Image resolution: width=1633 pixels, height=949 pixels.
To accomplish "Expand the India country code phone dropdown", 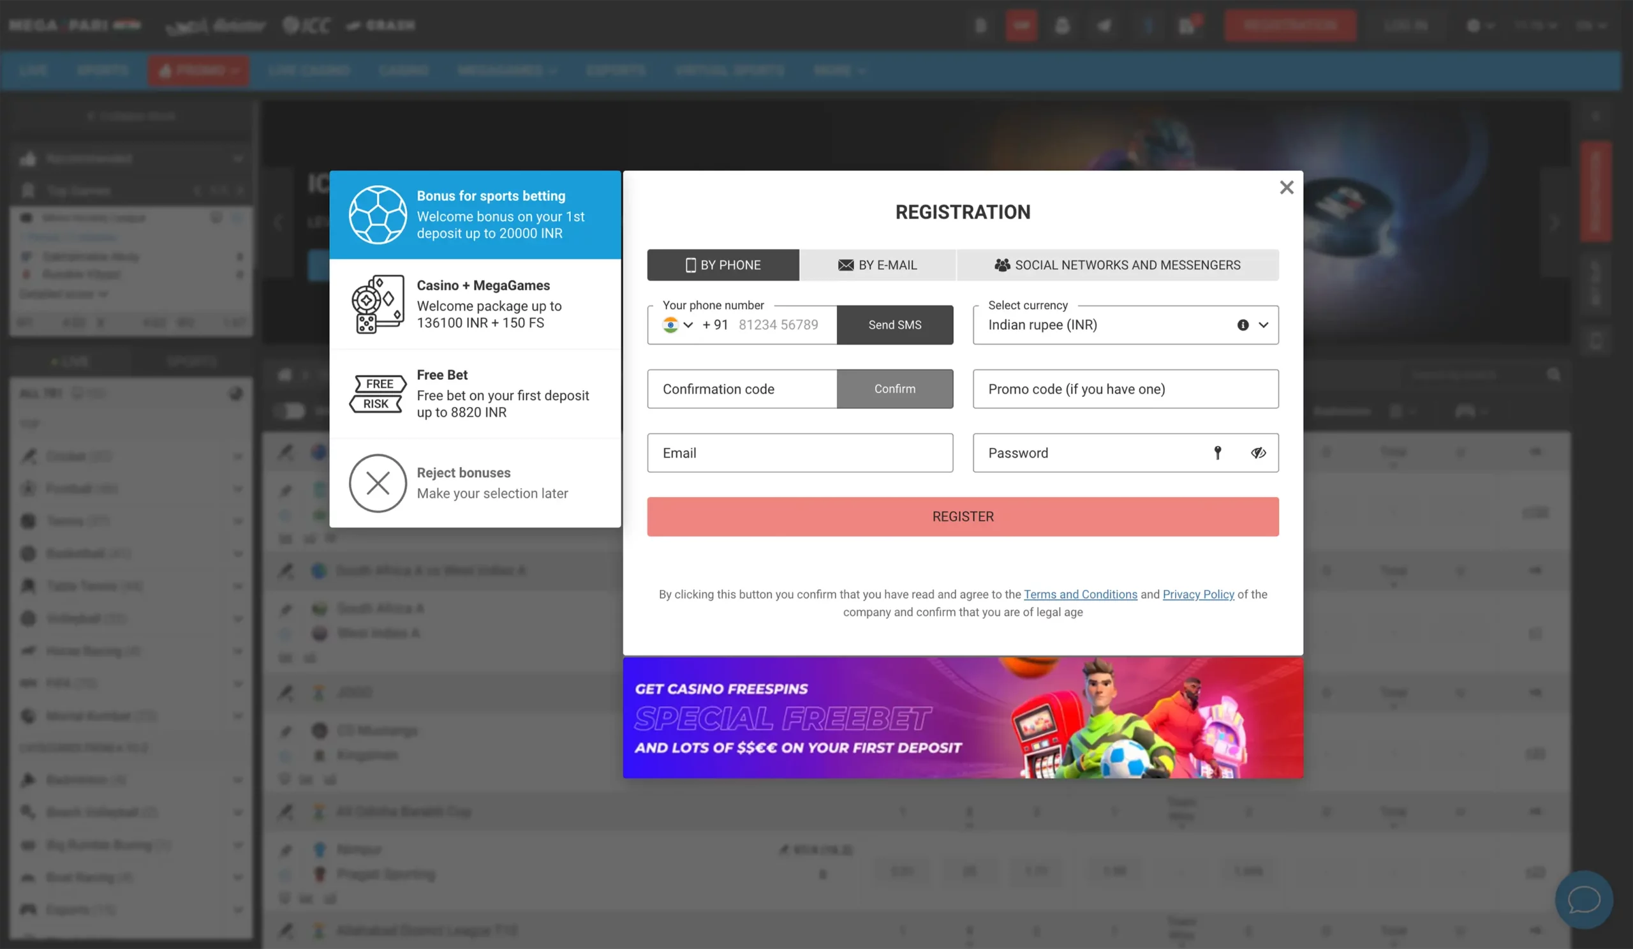I will coord(677,324).
